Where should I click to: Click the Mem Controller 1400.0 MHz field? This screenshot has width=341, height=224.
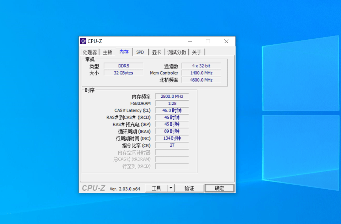[201, 73]
